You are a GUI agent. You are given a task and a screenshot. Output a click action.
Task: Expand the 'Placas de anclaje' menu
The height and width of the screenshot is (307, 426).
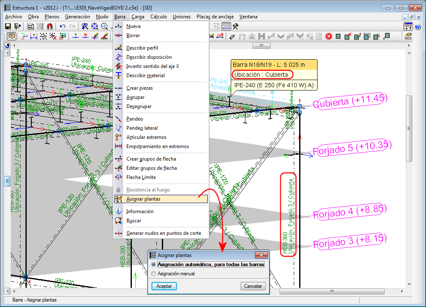tap(214, 17)
